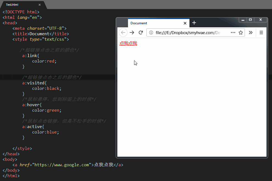Screen dimensions: 272x181
Task: Close the Test.html editor tab
Action: coord(39,5)
